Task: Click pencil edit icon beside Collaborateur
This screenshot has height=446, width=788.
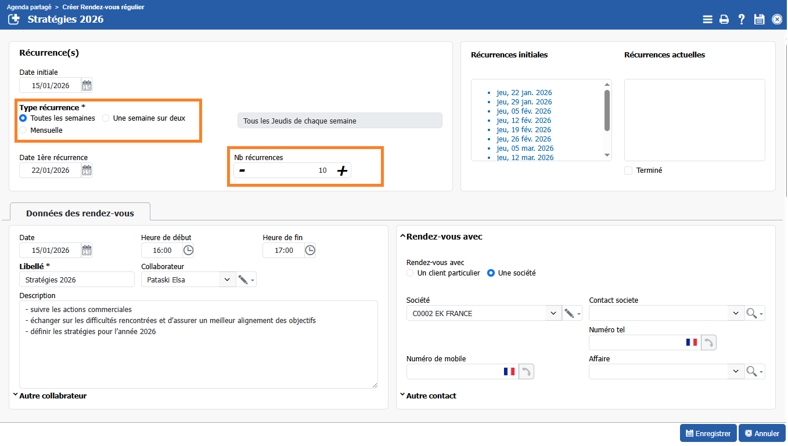Action: click(x=243, y=280)
